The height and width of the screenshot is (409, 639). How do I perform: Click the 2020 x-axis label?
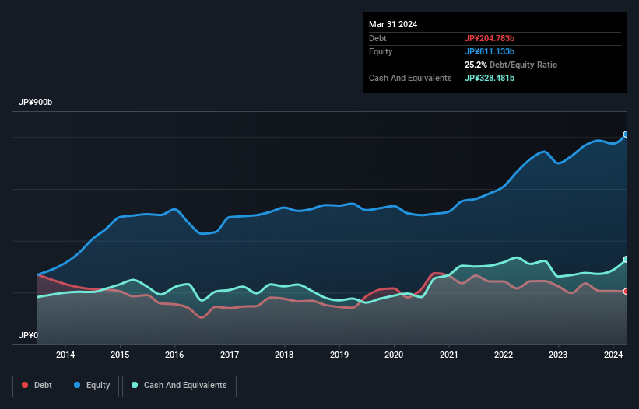click(394, 355)
